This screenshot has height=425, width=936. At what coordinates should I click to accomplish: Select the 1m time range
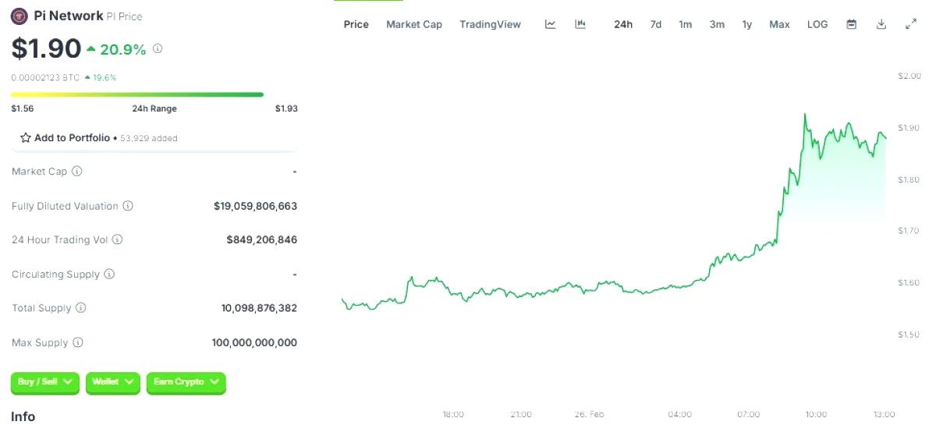[685, 24]
